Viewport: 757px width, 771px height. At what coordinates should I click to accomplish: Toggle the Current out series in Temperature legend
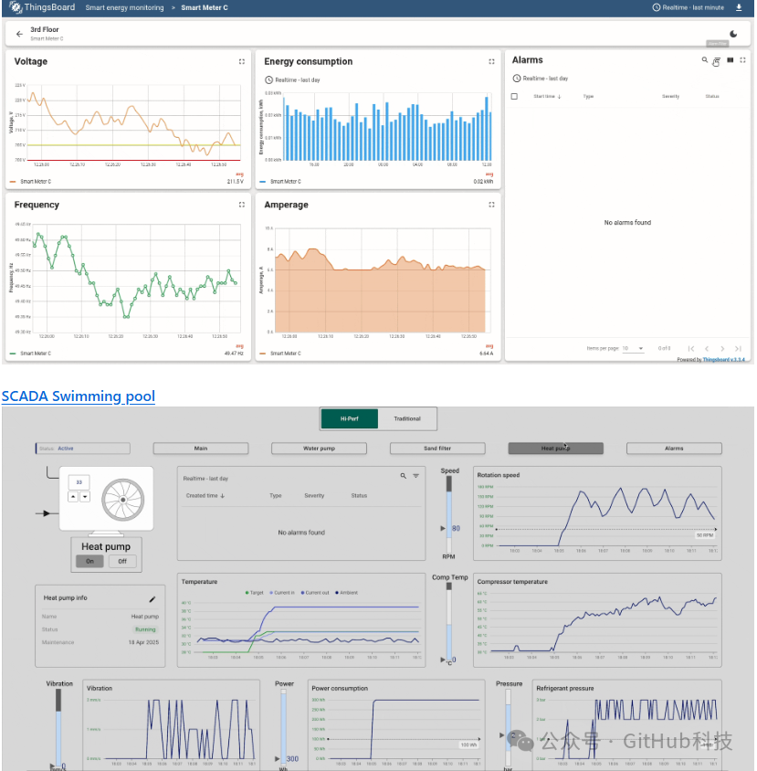tap(315, 593)
